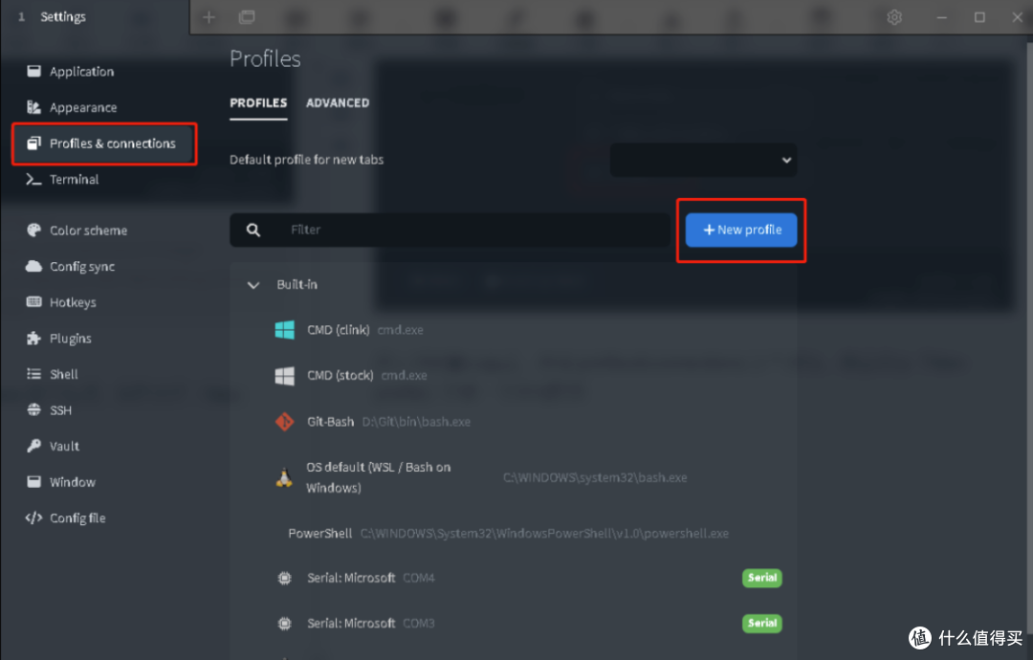
Task: Select the PowerShell profile row
Action: [514, 534]
